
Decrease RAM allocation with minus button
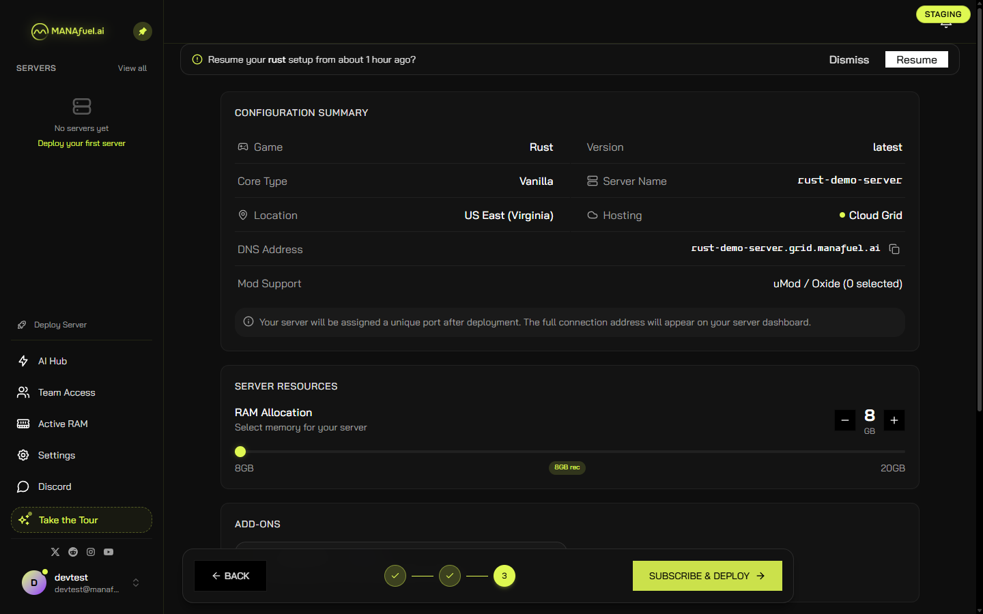(845, 420)
